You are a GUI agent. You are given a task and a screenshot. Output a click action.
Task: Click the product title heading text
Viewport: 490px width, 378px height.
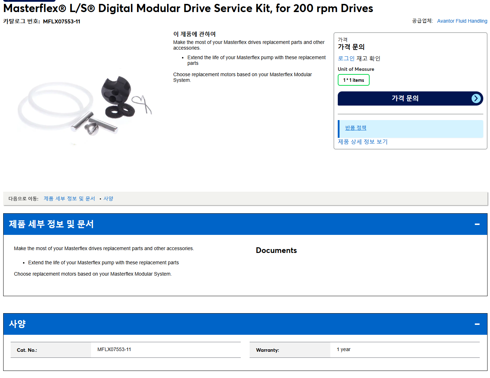click(188, 8)
